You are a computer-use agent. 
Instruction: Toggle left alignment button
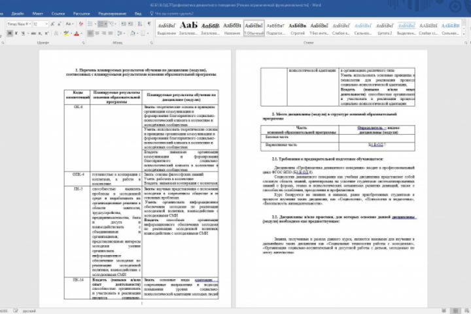90,33
